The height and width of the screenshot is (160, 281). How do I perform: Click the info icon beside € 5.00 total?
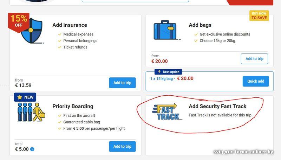pyautogui.click(x=32, y=149)
